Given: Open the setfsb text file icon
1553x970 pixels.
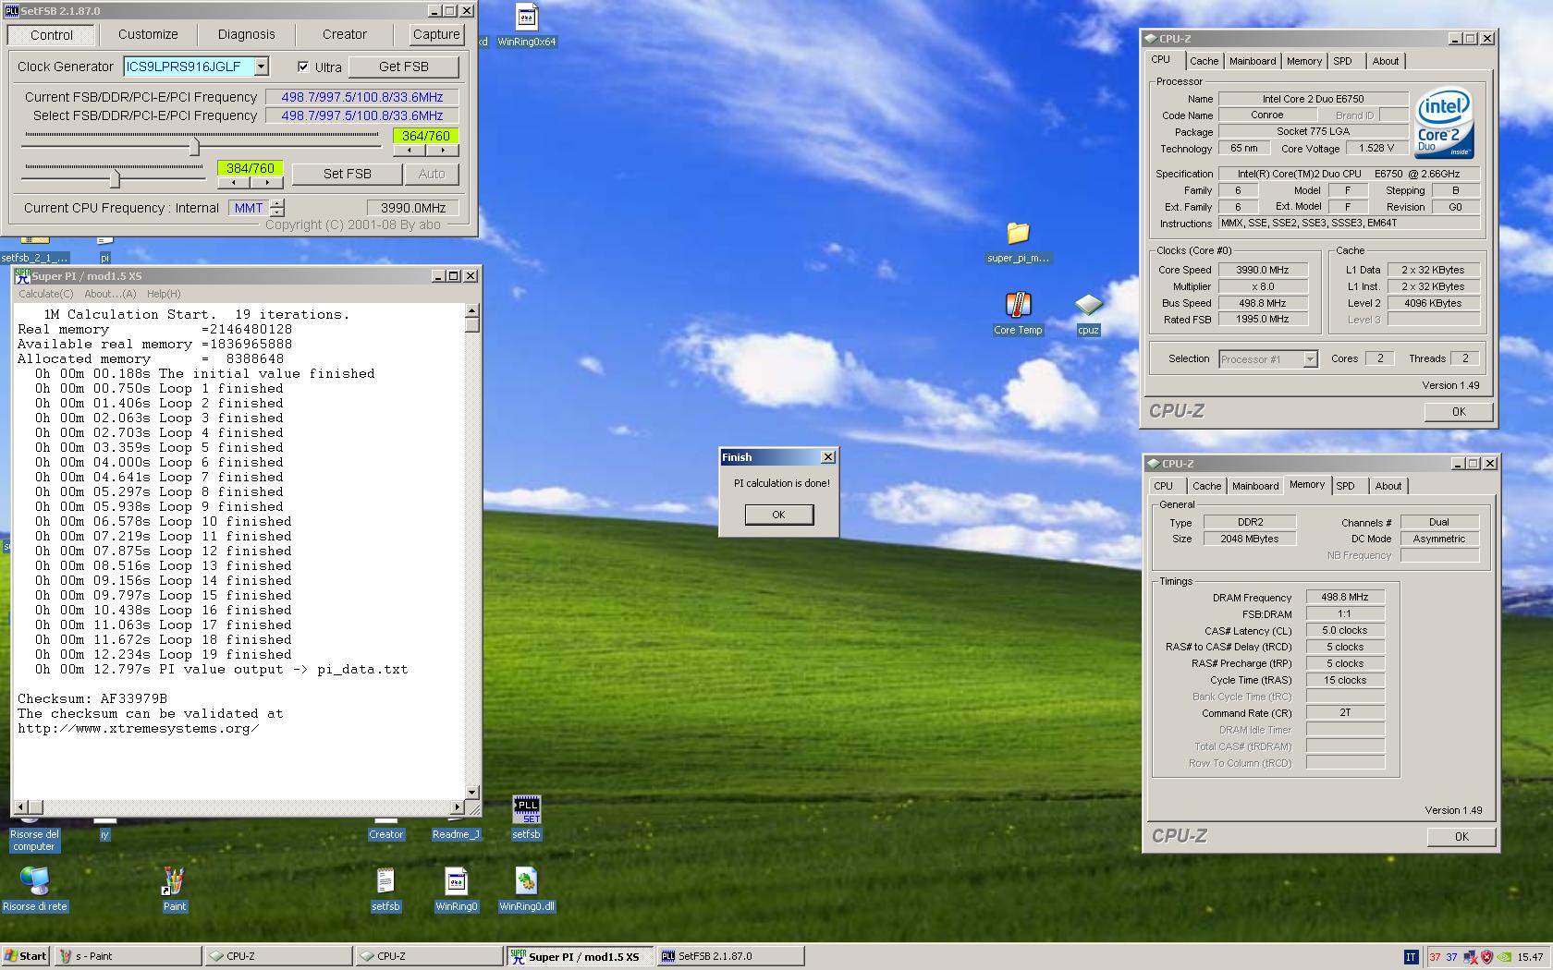Looking at the screenshot, I should [x=385, y=890].
